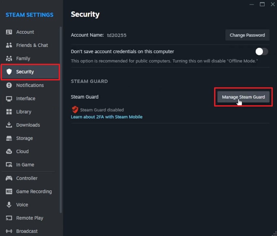277x236 pixels.
Task: Open Library settings
Action: pos(30,112)
